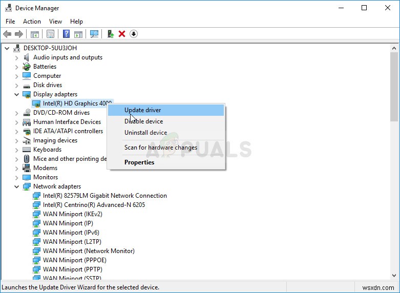Click the Modems category icon
The height and width of the screenshot is (293, 400).
[x=27, y=168]
